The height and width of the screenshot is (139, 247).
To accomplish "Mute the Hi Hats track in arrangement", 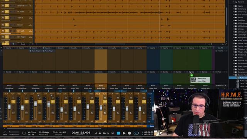I will (x=3, y=12).
